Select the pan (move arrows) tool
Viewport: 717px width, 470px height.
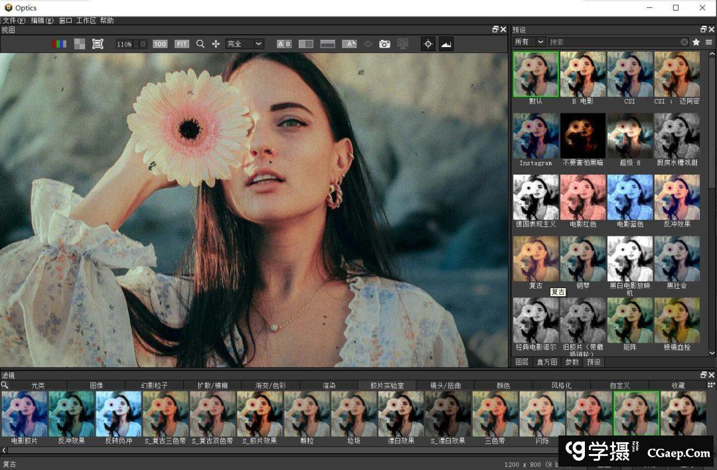tap(216, 44)
